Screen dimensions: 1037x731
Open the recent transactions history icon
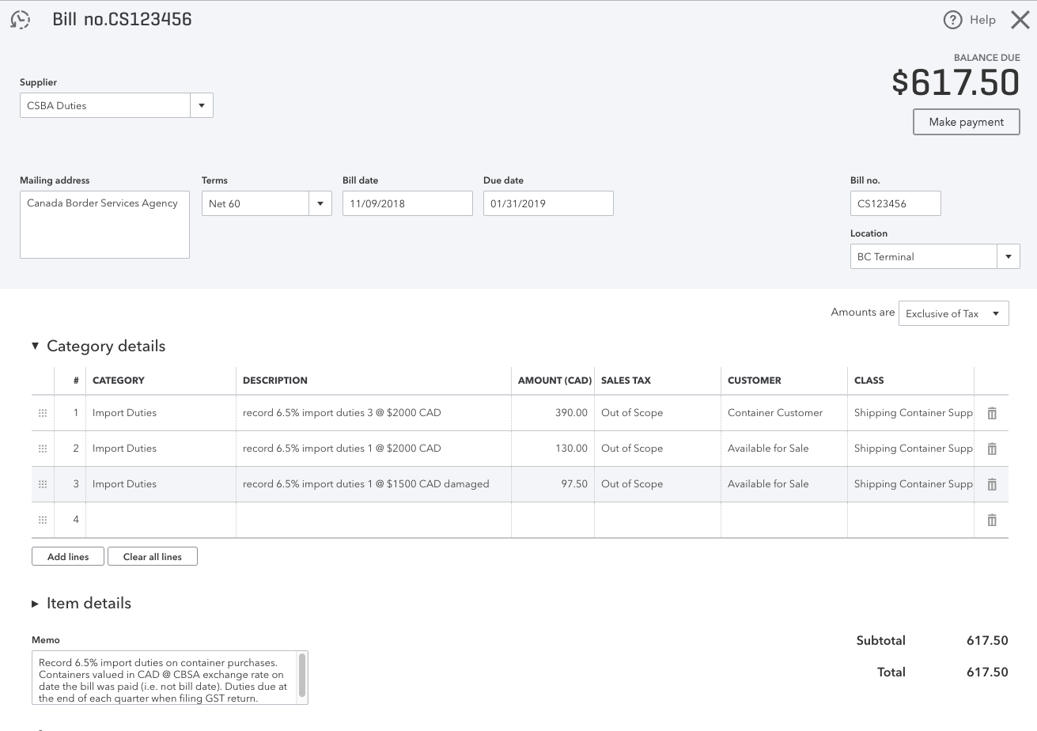point(21,19)
